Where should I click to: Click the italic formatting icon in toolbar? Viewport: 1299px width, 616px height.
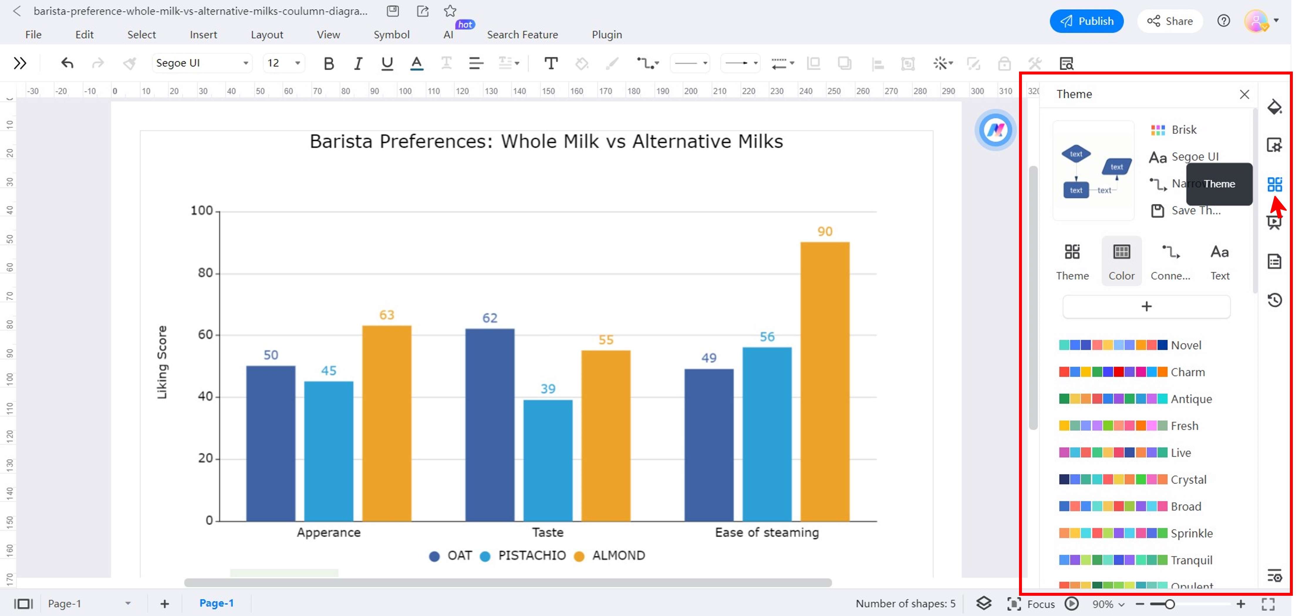pyautogui.click(x=358, y=63)
